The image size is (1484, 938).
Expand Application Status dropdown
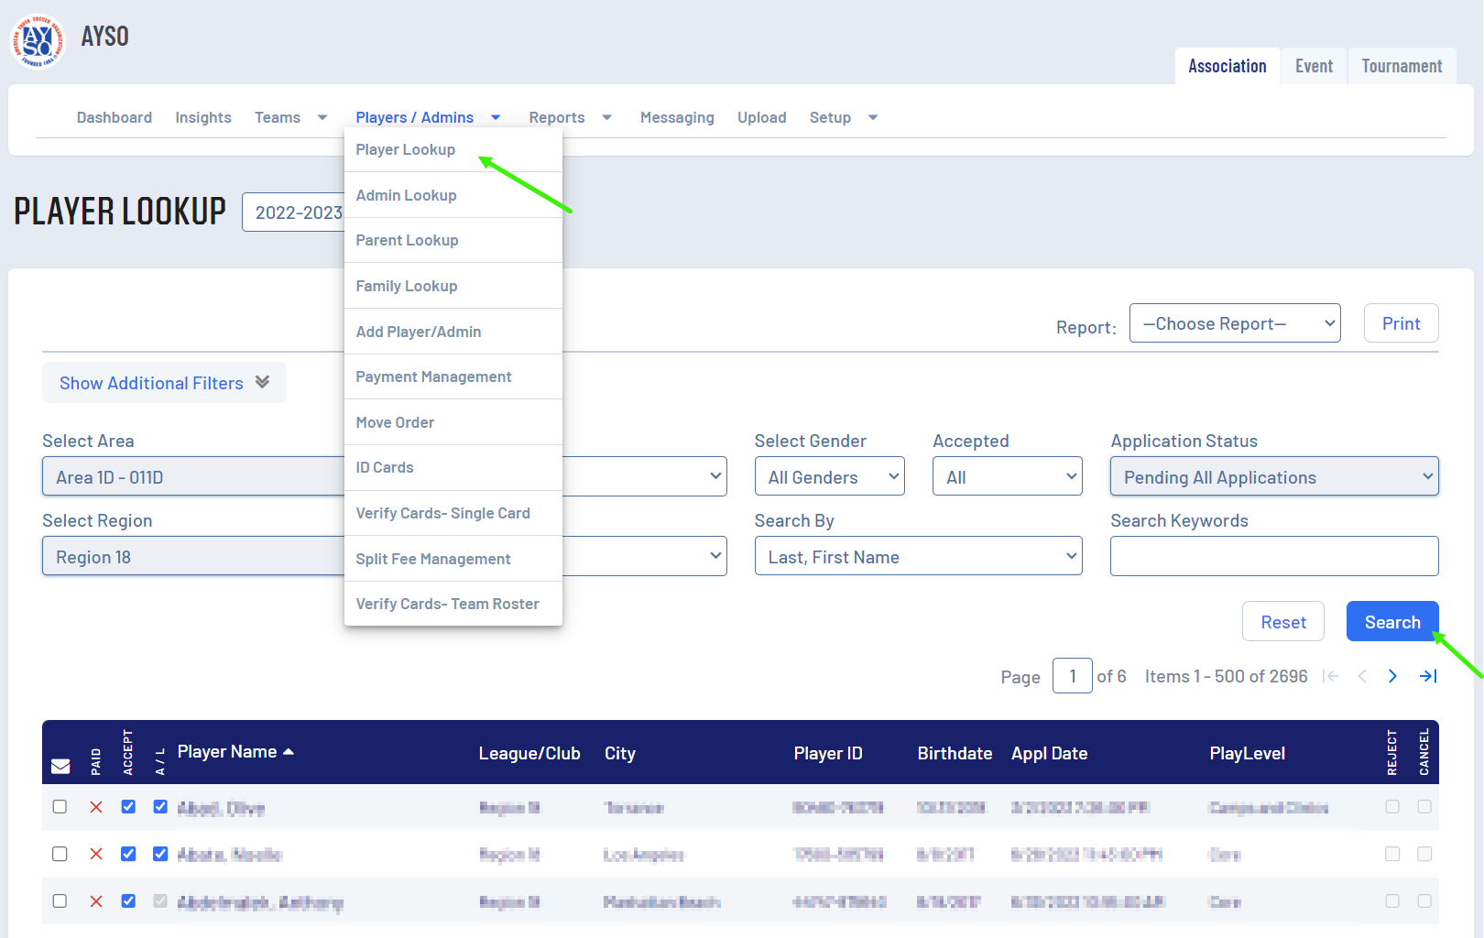point(1273,477)
